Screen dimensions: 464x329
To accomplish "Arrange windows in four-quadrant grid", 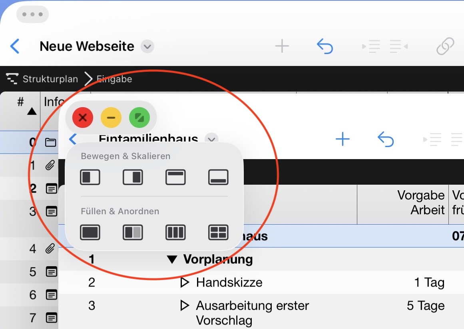I will click(218, 232).
